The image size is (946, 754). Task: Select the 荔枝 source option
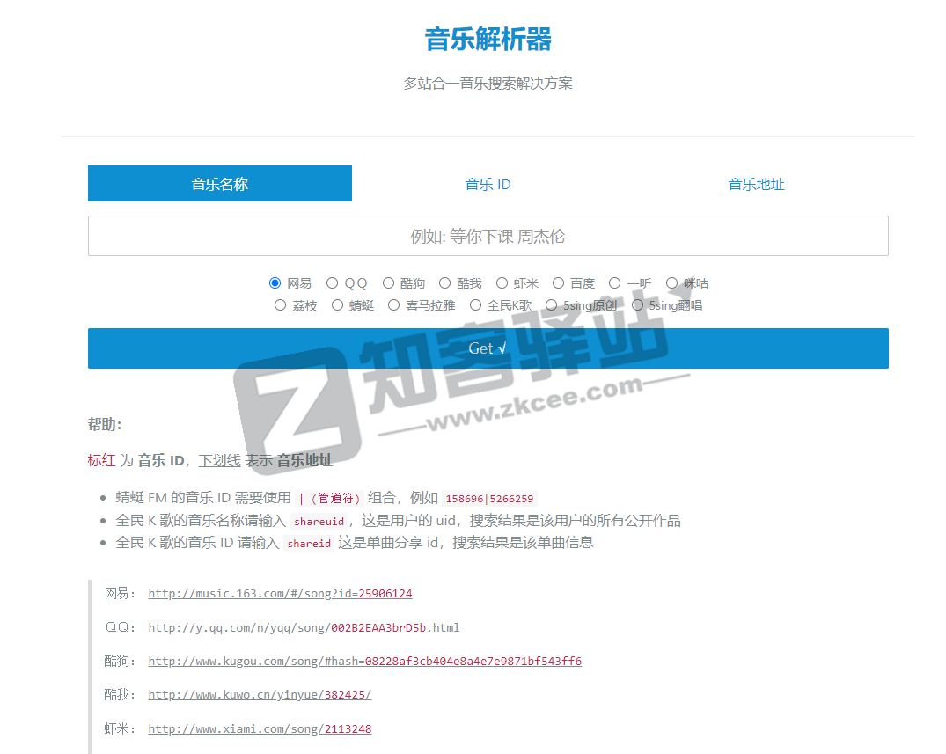[x=280, y=304]
